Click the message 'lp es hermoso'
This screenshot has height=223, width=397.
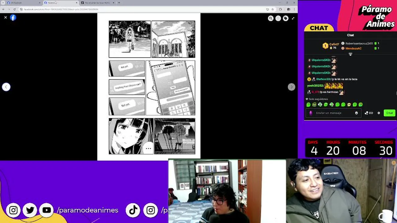(x=329, y=92)
